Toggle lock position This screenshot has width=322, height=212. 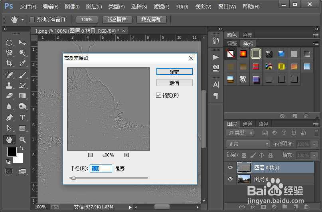(261, 155)
